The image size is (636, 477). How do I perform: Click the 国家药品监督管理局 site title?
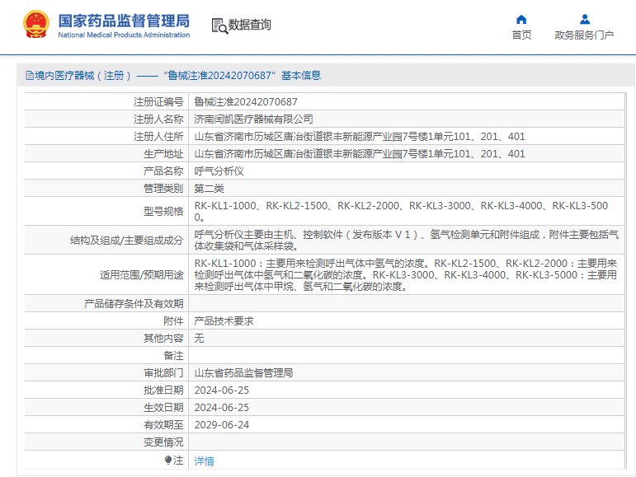pyautogui.click(x=124, y=20)
